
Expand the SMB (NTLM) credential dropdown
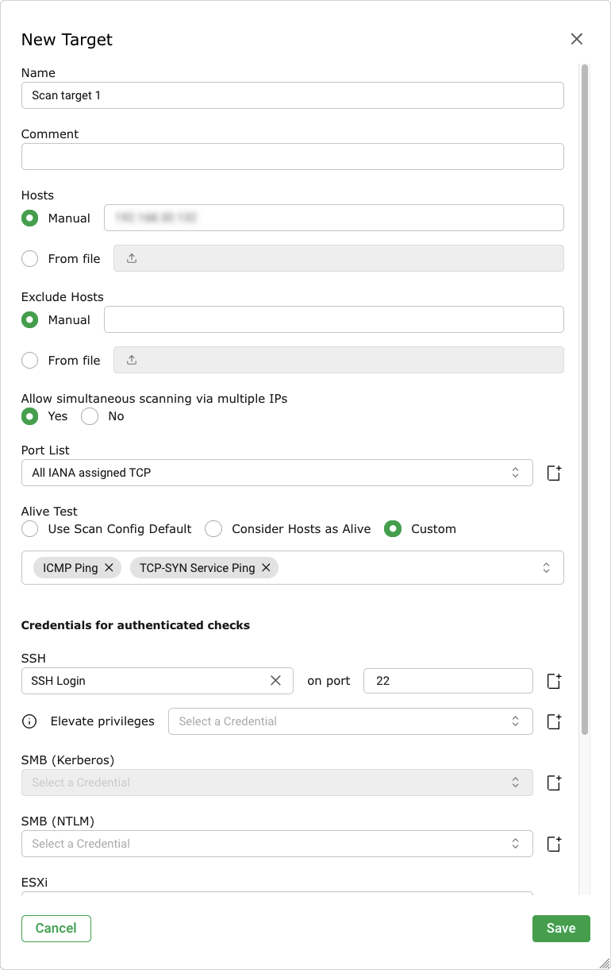click(x=276, y=844)
